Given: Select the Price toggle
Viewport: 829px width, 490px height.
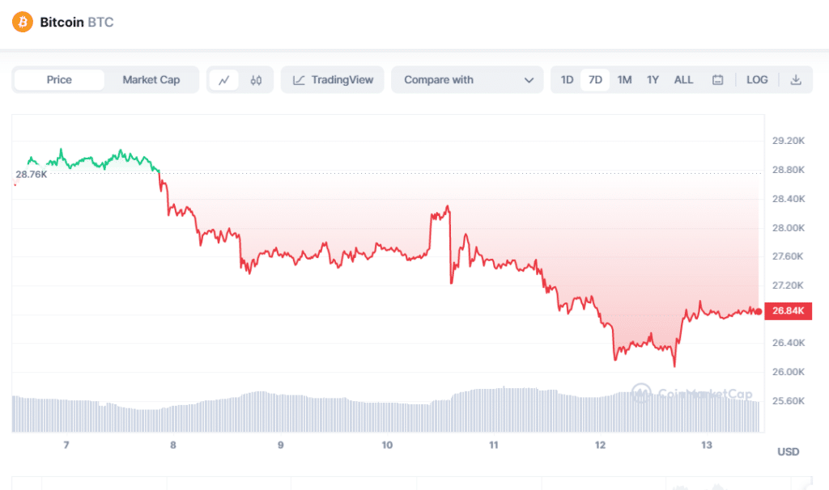Looking at the screenshot, I should (x=59, y=80).
